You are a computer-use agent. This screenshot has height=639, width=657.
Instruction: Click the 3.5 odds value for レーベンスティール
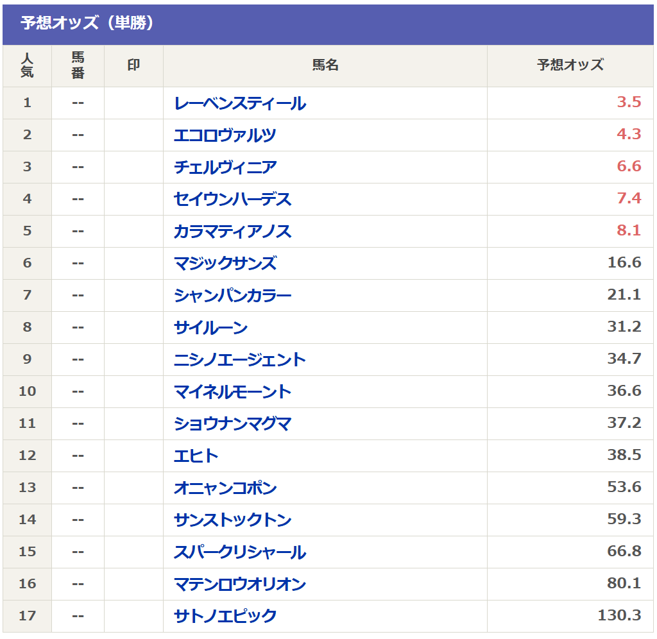[x=629, y=103]
